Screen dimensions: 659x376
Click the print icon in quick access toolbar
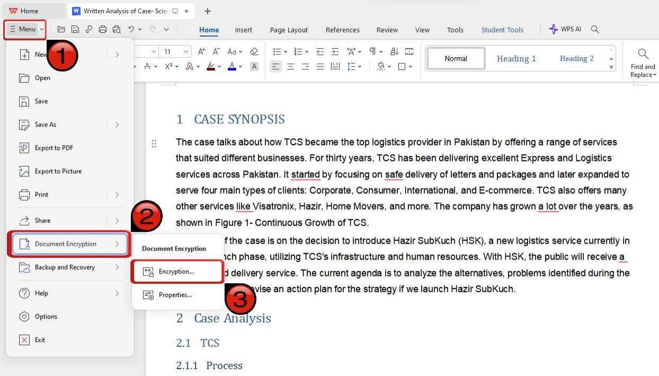[103, 30]
